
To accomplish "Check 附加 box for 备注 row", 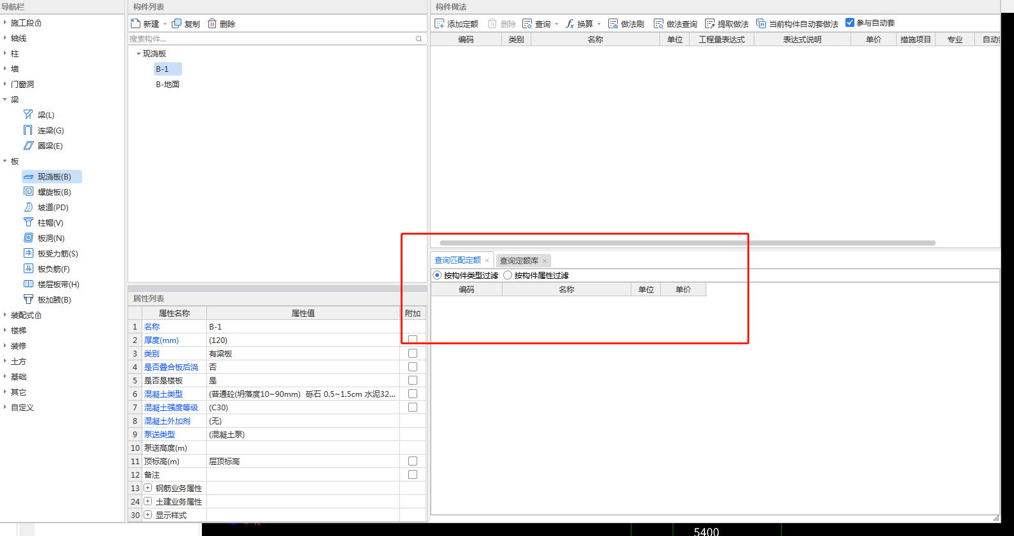I will tap(413, 474).
